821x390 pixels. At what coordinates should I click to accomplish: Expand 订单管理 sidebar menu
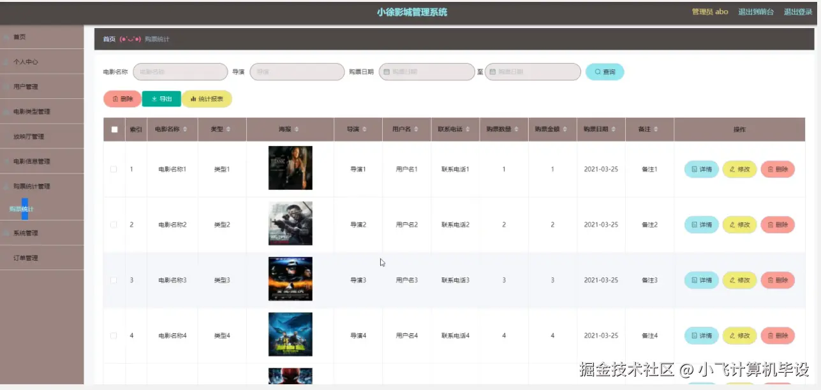pos(41,258)
